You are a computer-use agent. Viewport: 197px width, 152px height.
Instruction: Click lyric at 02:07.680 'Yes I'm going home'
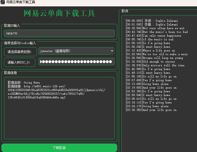(x=149, y=80)
